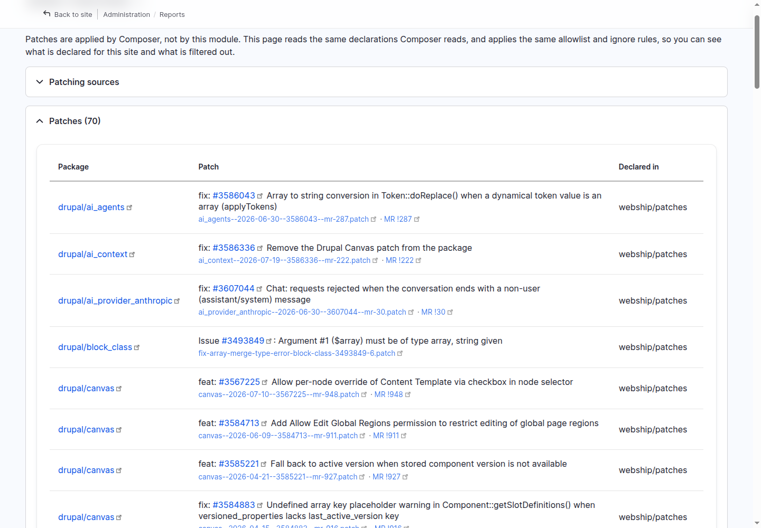
Task: Open the Reports breadcrumb
Action: point(172,14)
